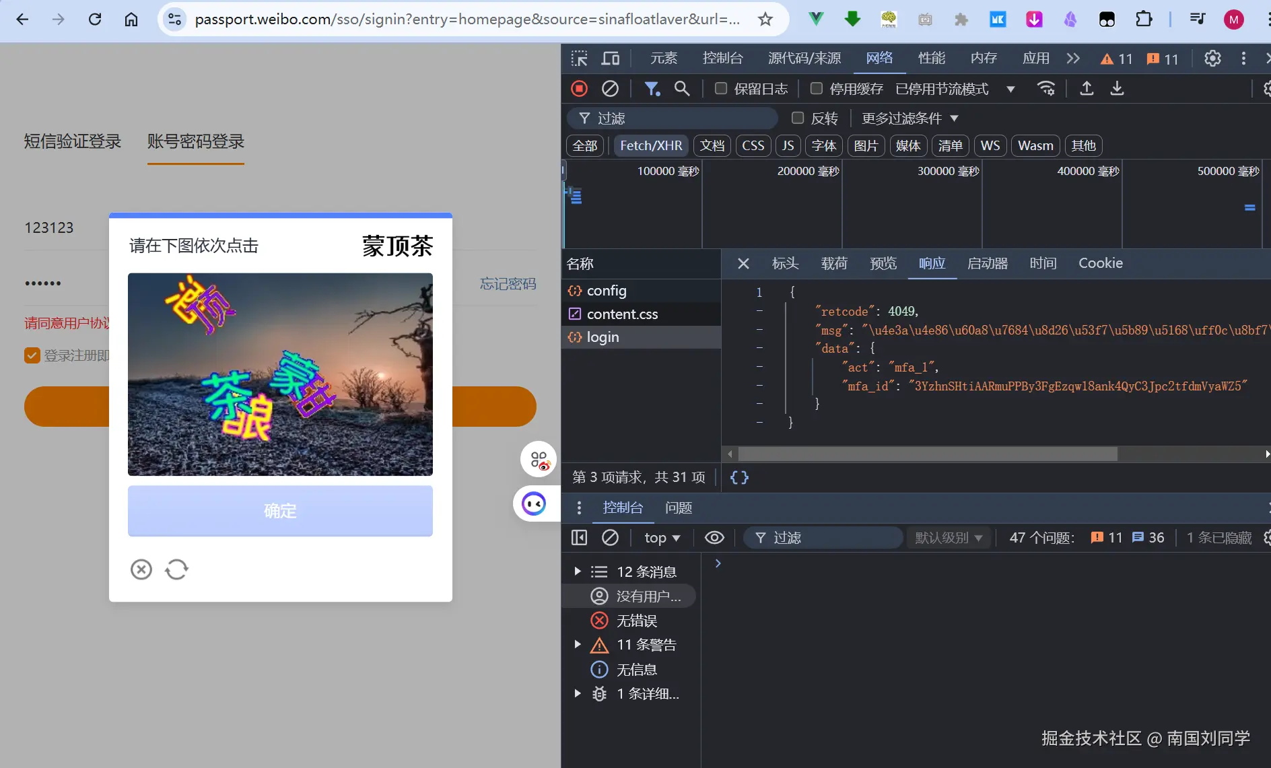Click the 确定 captcha confirm button
Screen dimensions: 1271x768
(x=280, y=511)
